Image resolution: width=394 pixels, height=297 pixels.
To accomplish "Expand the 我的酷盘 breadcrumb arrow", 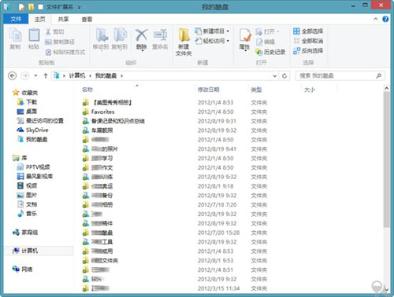I will [121, 76].
